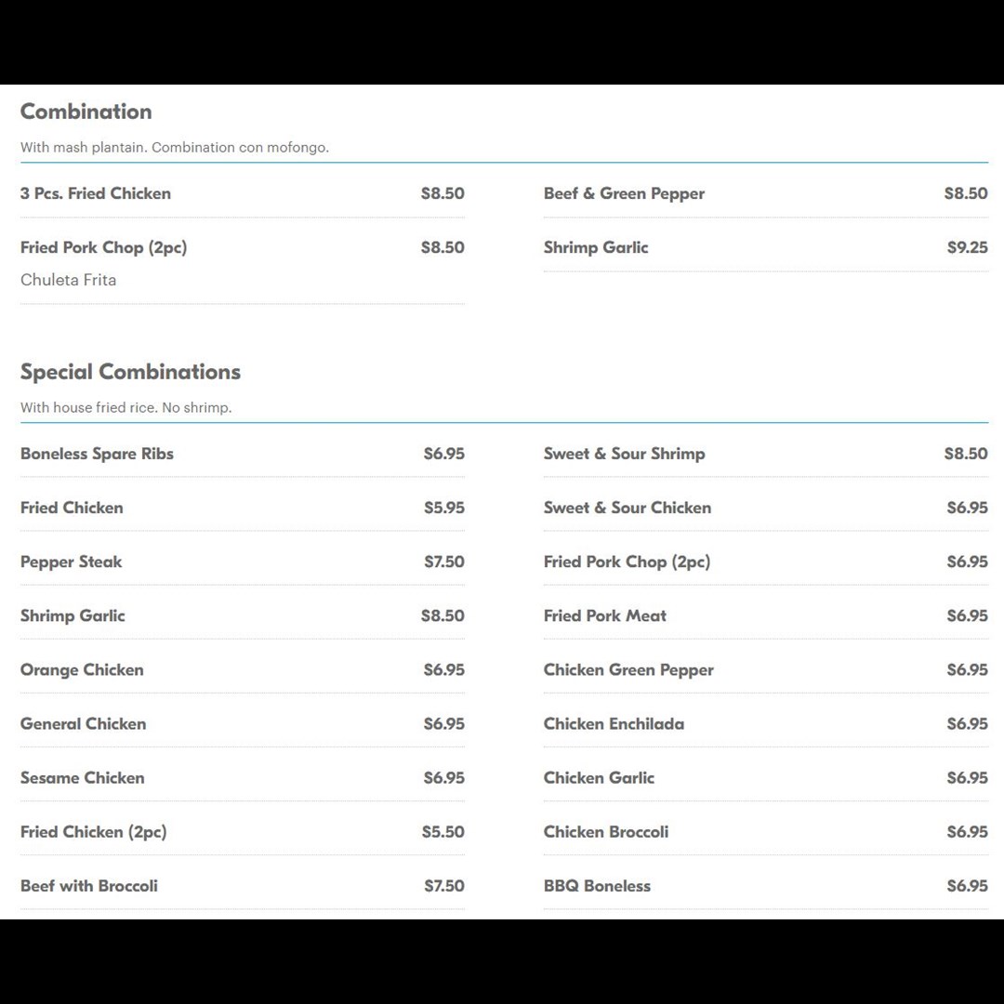Click the price beside BBQ Boneless

[968, 886]
